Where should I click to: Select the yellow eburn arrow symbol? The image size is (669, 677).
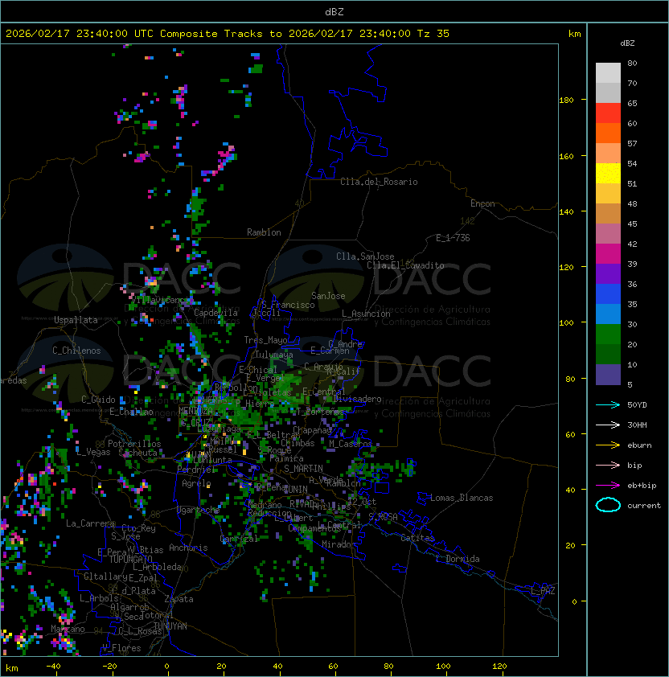[x=608, y=445]
